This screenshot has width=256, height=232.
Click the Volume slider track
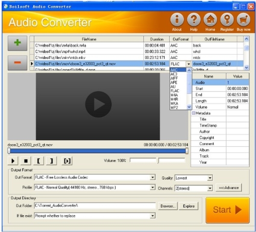tap(157, 161)
